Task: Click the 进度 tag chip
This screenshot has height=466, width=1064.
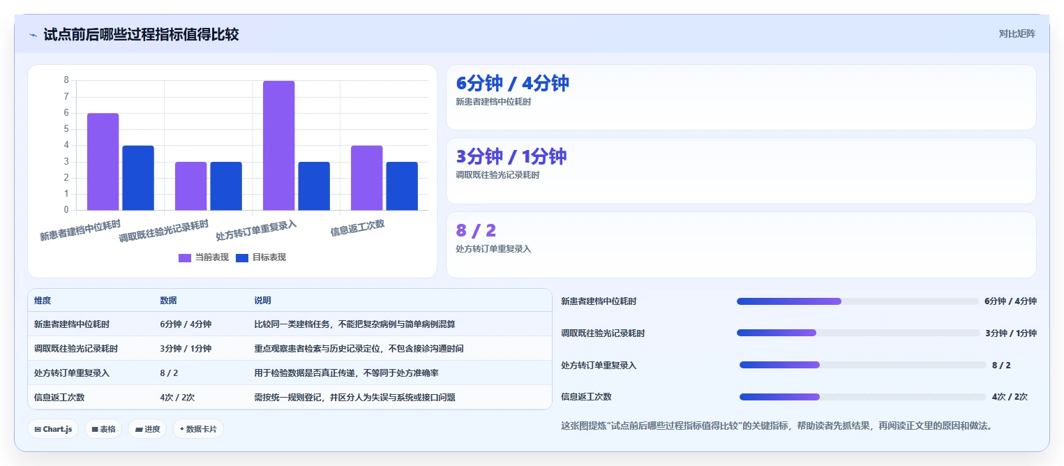Action: click(147, 429)
